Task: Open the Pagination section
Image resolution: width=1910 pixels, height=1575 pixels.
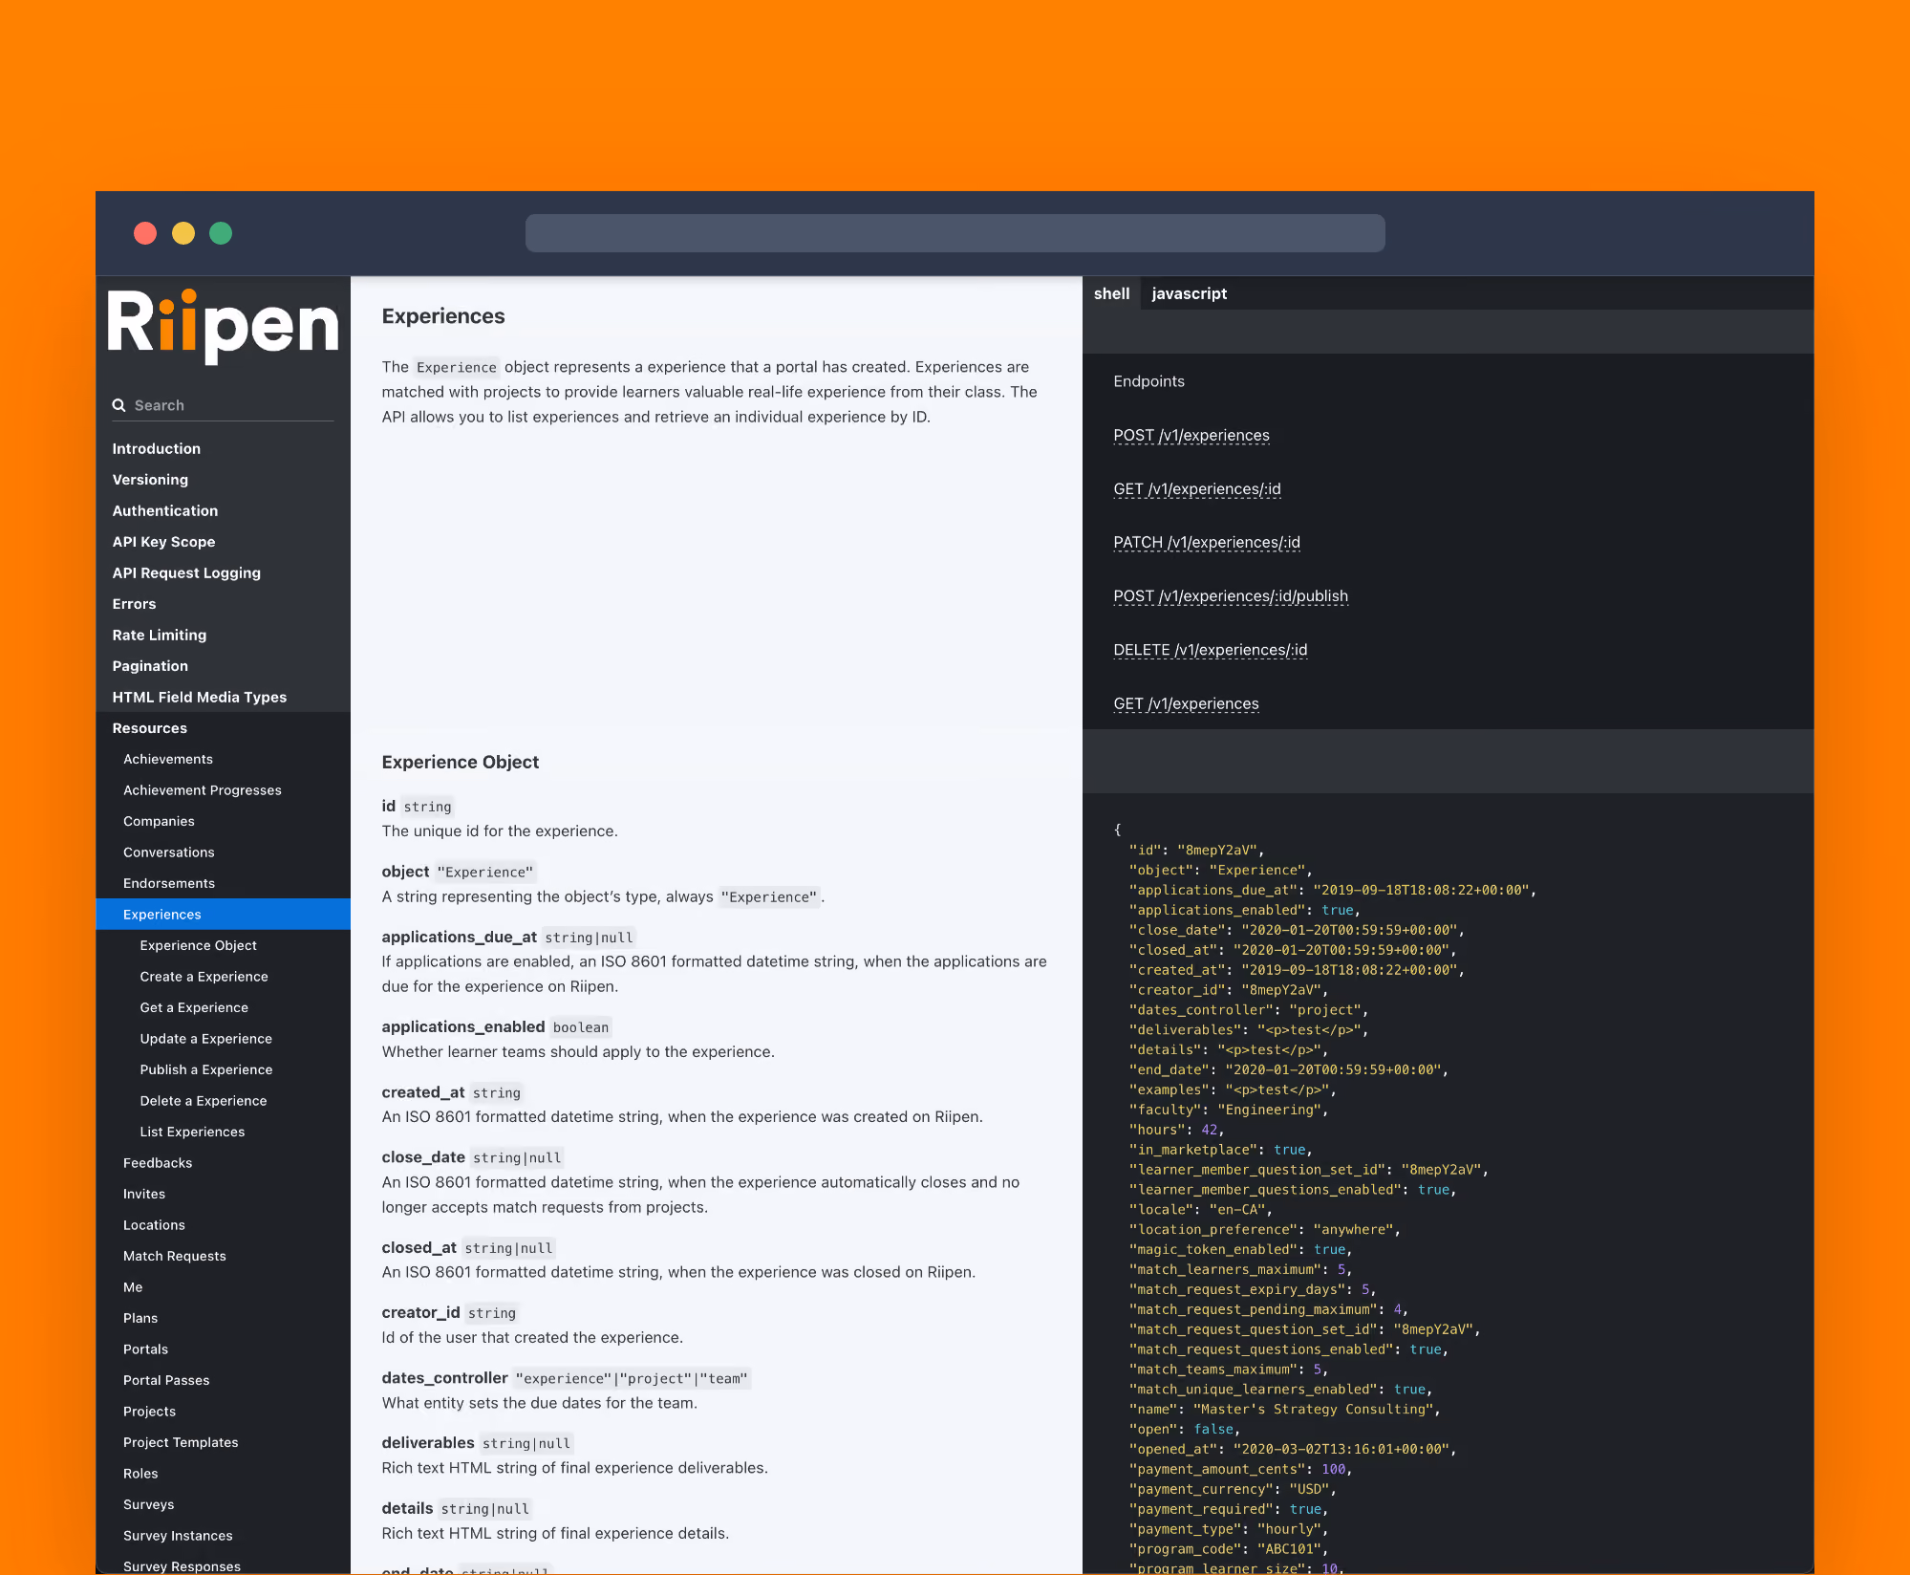Action: click(150, 666)
